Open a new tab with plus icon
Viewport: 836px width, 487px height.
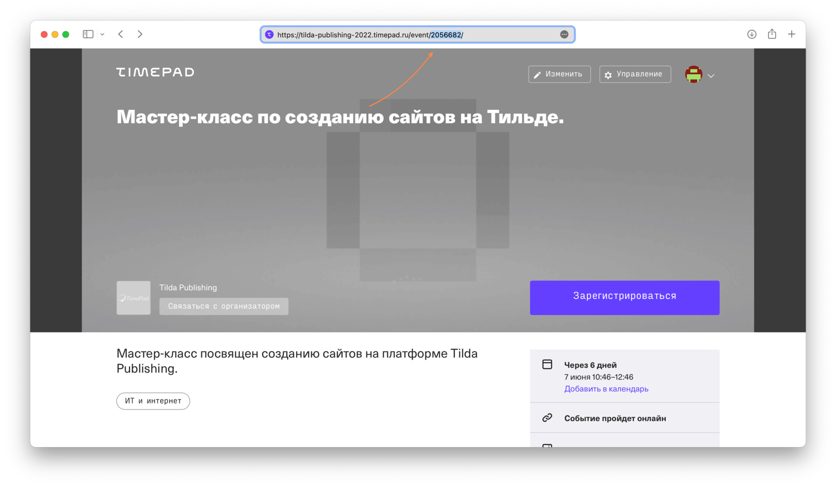click(792, 34)
